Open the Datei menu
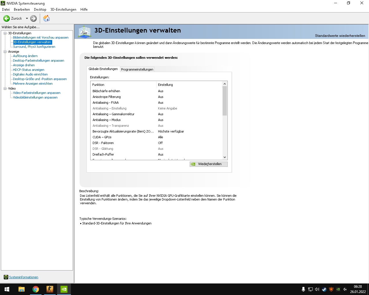The height and width of the screenshot is (295, 369). click(x=6, y=10)
